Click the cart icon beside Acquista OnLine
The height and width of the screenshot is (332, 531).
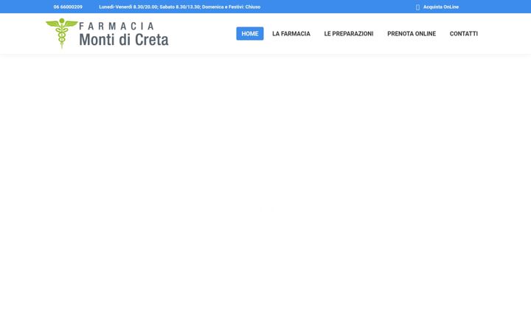click(x=417, y=7)
